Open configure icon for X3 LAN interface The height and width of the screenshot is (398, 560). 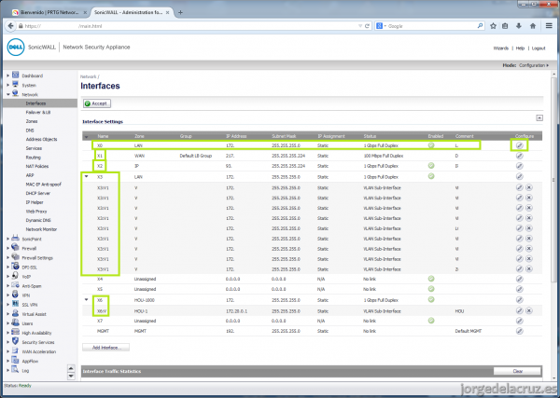click(519, 176)
